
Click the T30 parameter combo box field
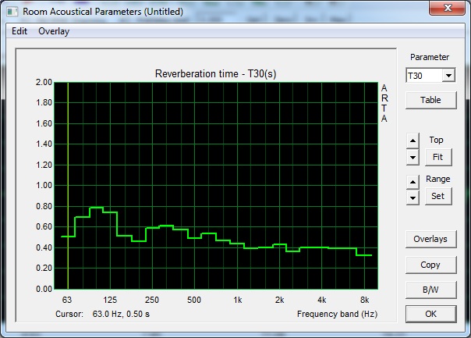point(430,76)
